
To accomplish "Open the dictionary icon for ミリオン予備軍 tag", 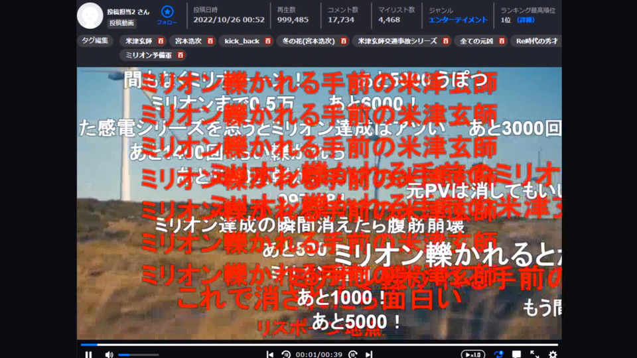I will tap(180, 55).
